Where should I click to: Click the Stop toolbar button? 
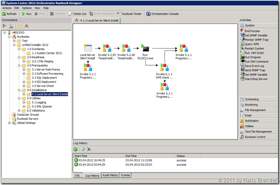coord(40,14)
